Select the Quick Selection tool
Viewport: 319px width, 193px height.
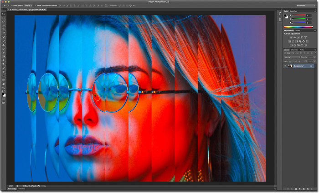pyautogui.click(x=4, y=25)
